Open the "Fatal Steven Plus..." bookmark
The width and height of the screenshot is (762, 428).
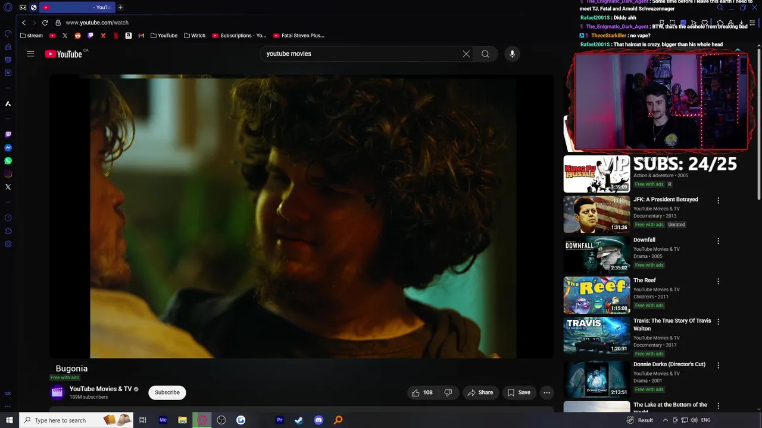(x=299, y=36)
